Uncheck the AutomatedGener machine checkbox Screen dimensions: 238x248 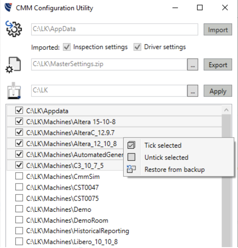point(19,154)
